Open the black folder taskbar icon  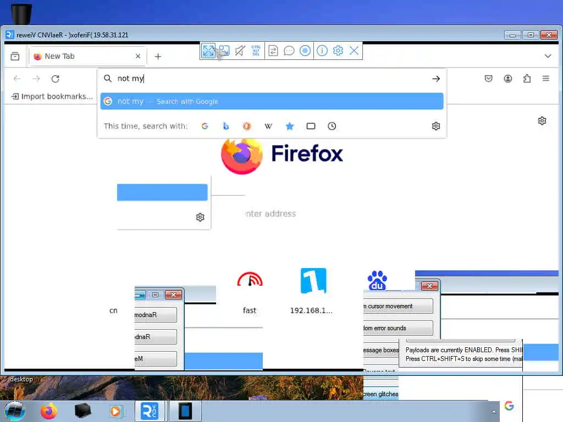[x=82, y=411]
